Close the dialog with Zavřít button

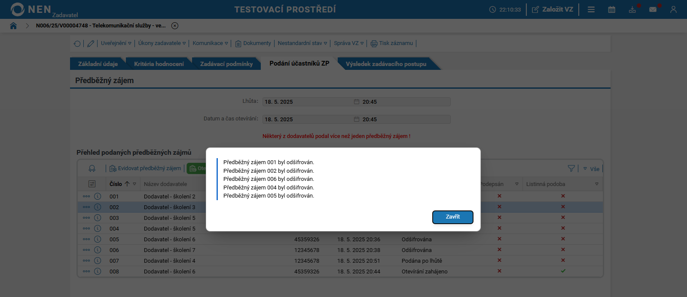click(453, 217)
